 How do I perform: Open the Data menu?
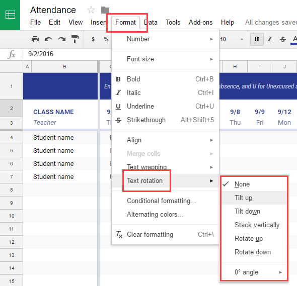pos(151,22)
